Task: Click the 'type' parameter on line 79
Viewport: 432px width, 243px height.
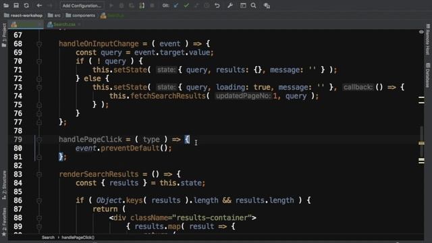Action: [x=151, y=140]
